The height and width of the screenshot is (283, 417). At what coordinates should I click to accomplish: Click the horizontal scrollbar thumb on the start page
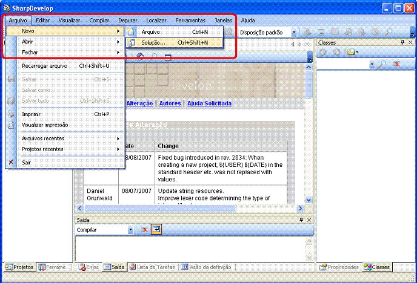(160, 208)
